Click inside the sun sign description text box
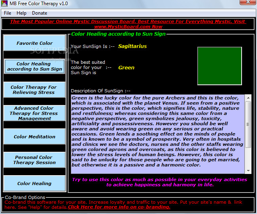This screenshot has width=257, height=214. (x=158, y=134)
